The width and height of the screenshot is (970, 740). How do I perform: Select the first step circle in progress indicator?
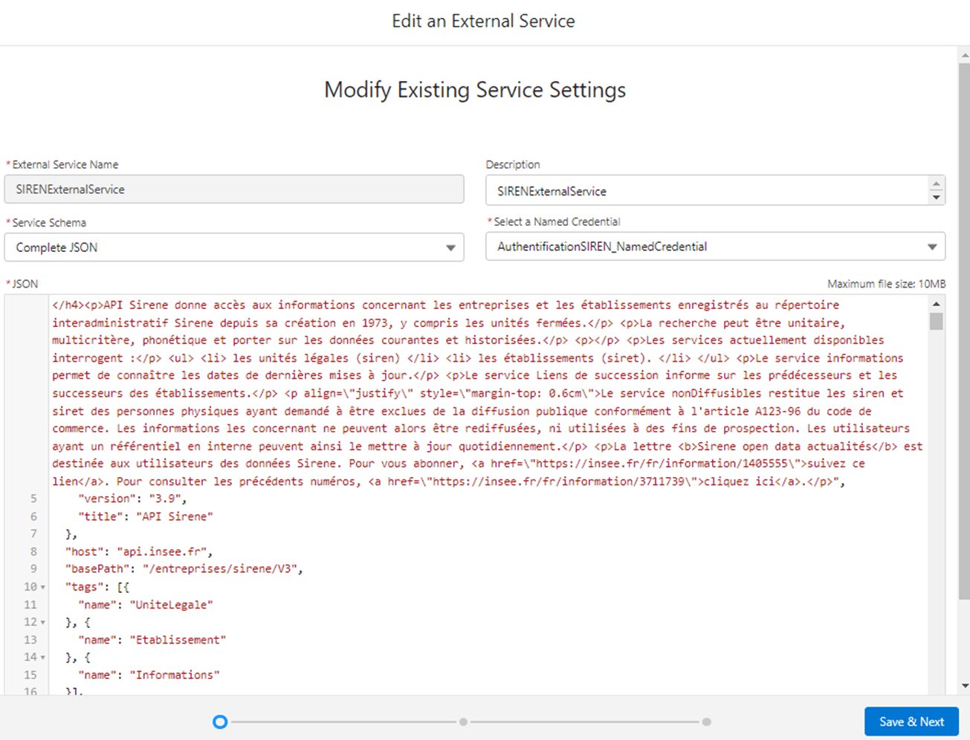(220, 721)
